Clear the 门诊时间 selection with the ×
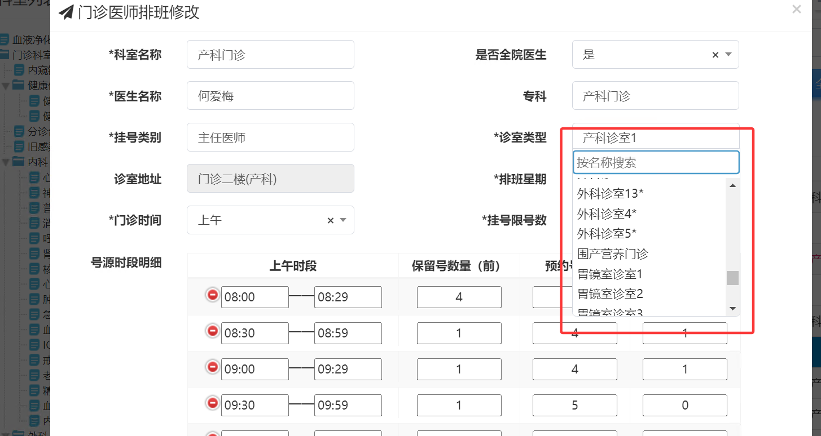 pyautogui.click(x=331, y=220)
